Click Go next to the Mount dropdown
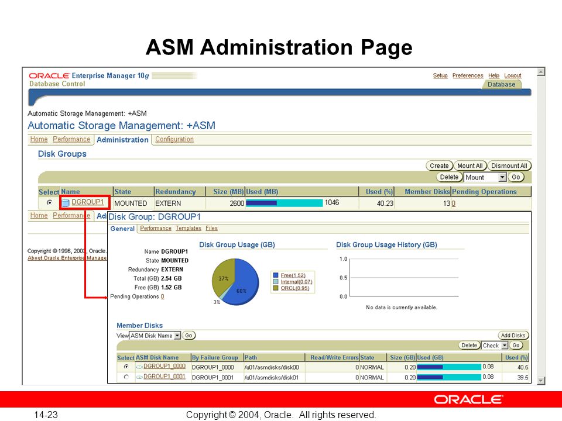The height and width of the screenshot is (421, 562). (516, 177)
